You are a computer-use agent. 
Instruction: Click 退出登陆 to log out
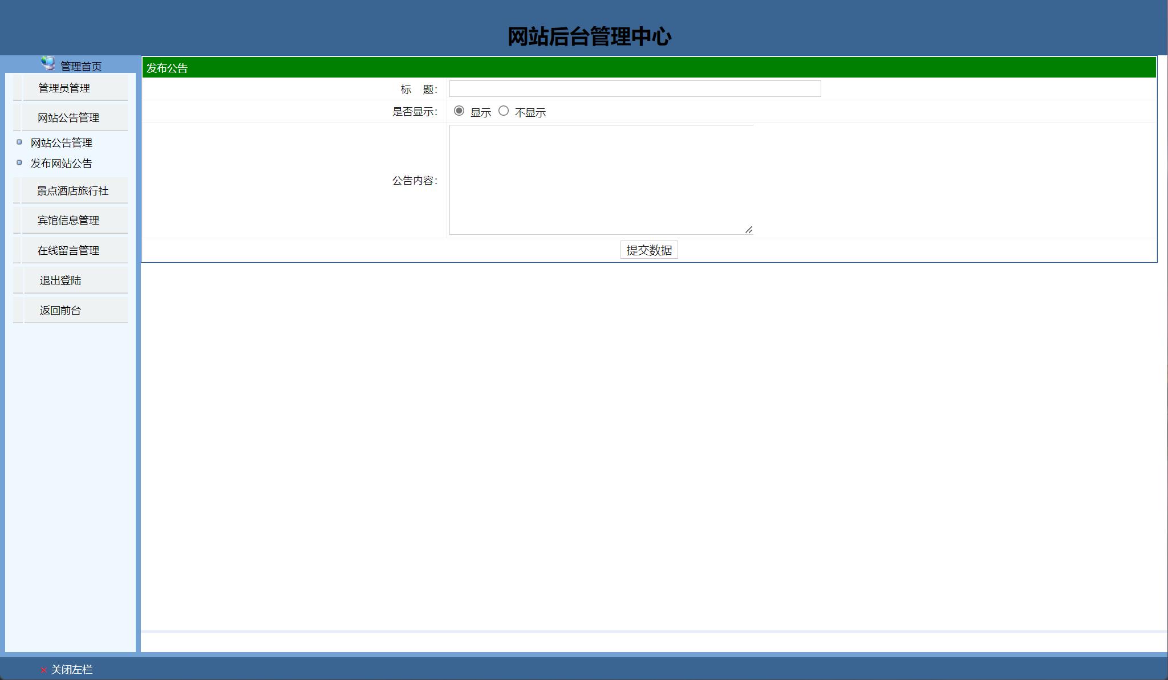coord(60,280)
